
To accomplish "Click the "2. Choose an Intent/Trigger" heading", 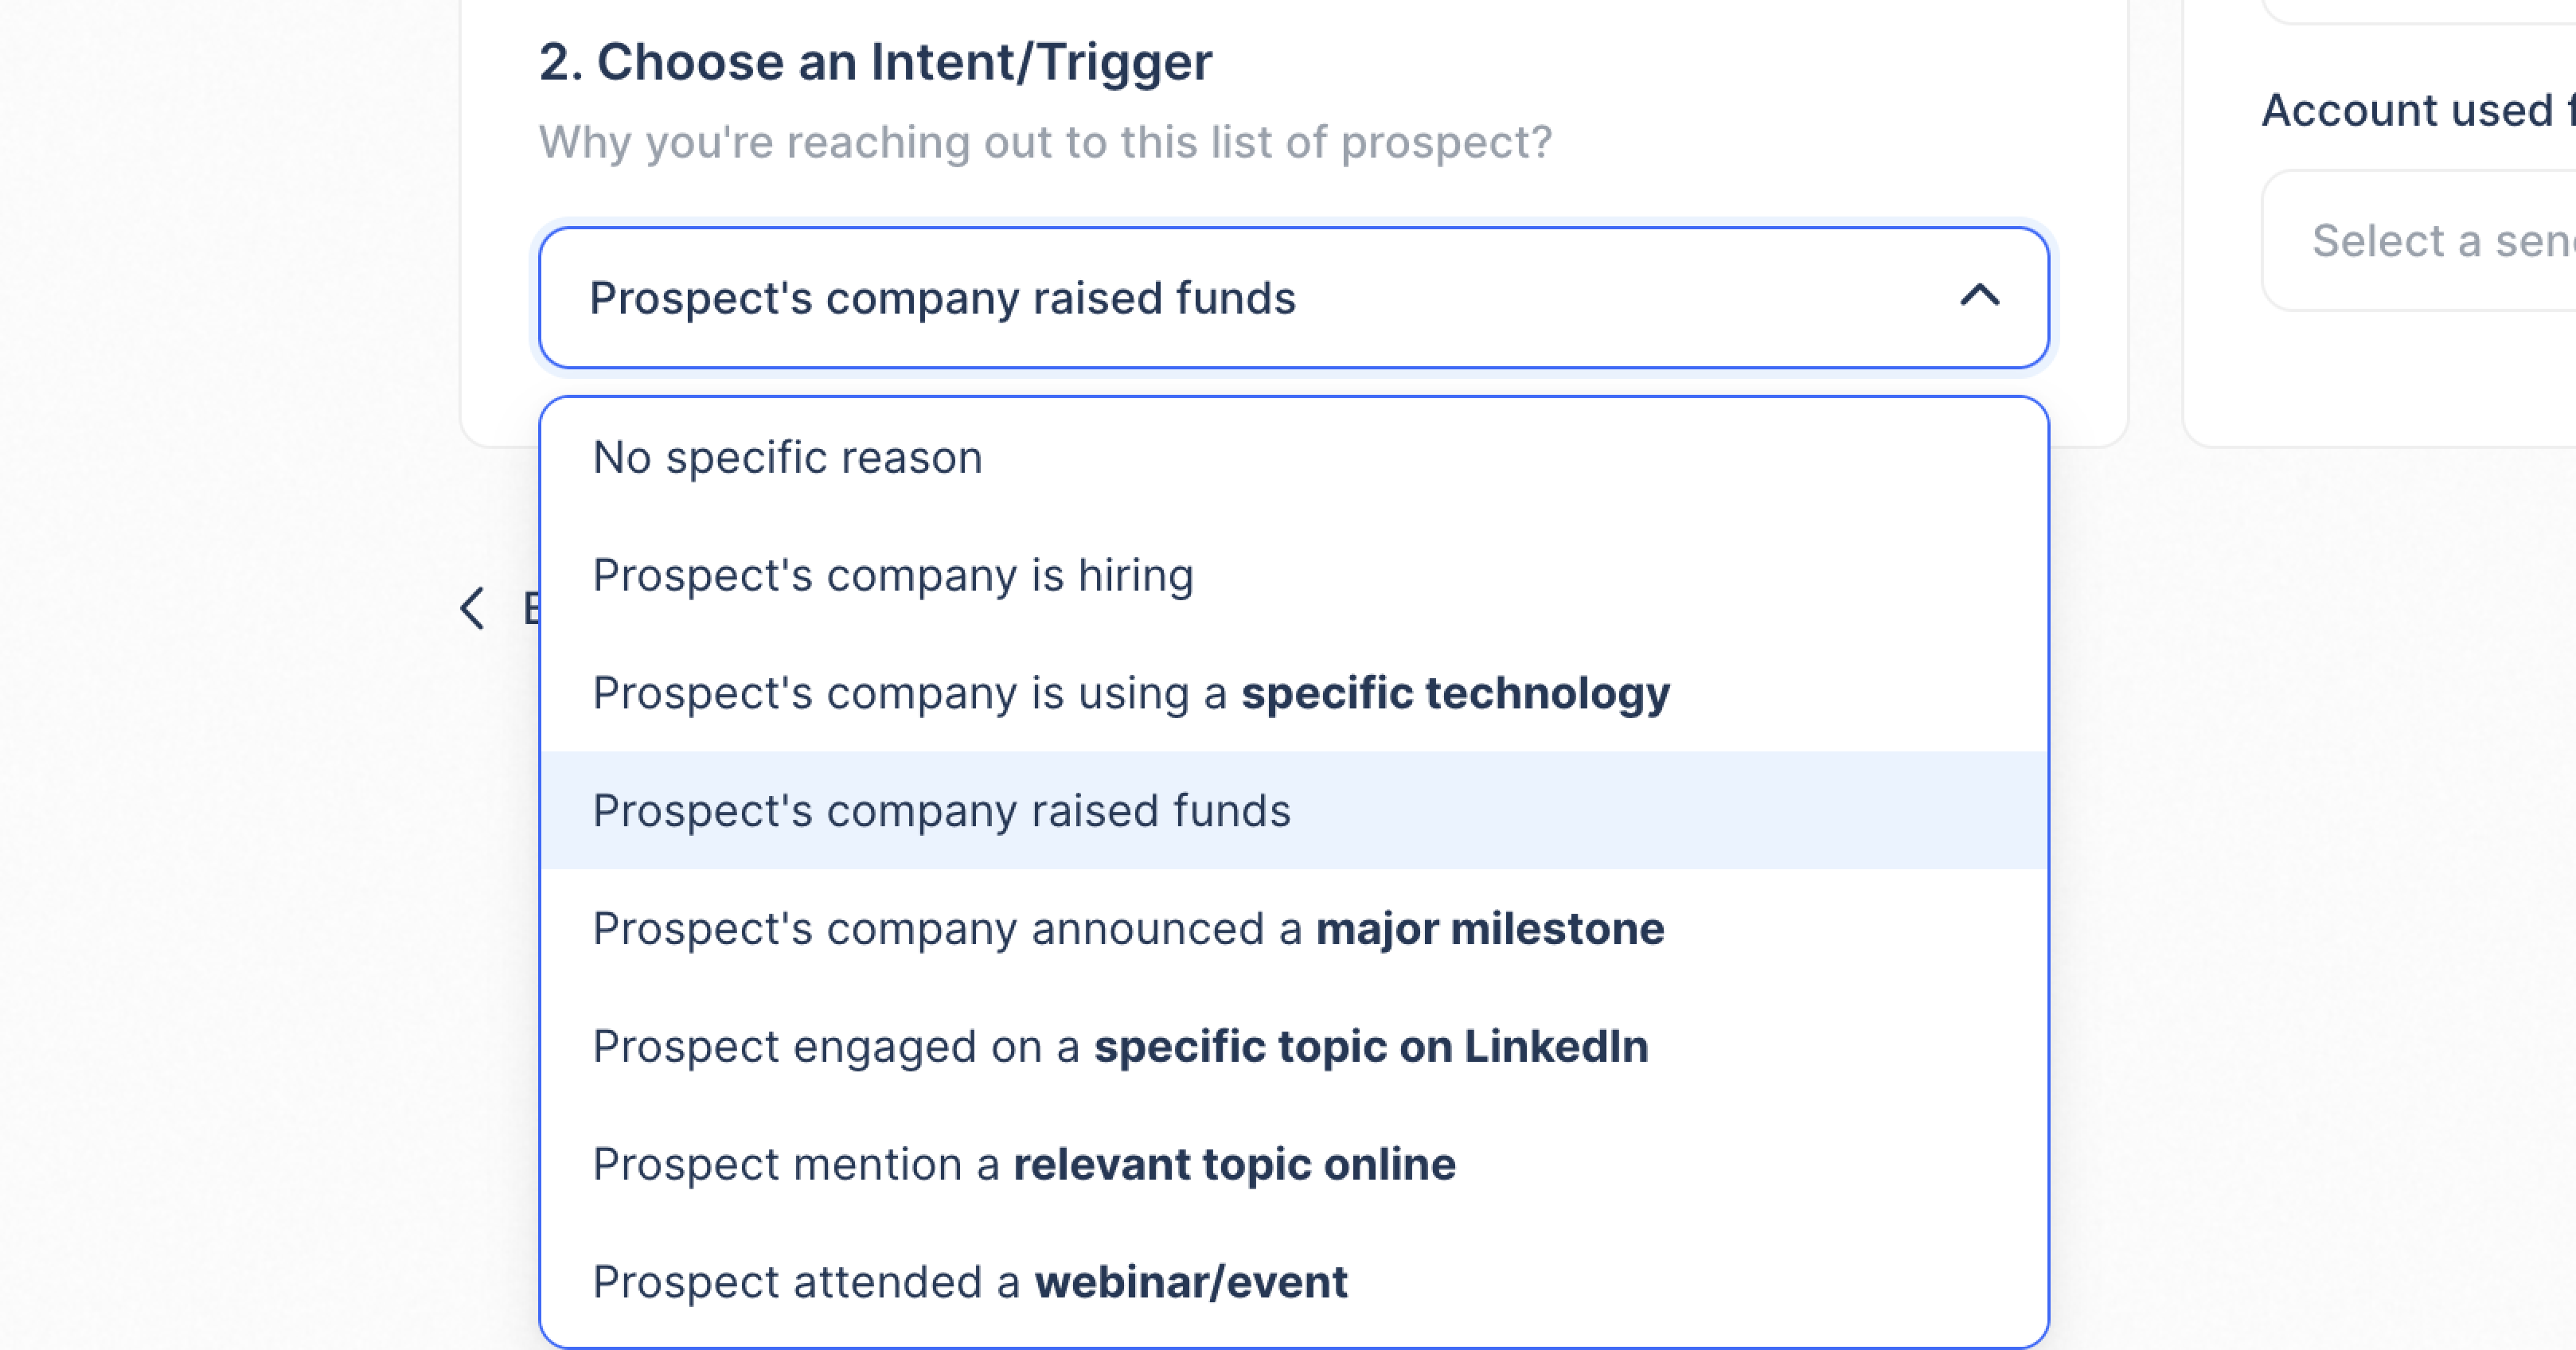I will pos(875,62).
